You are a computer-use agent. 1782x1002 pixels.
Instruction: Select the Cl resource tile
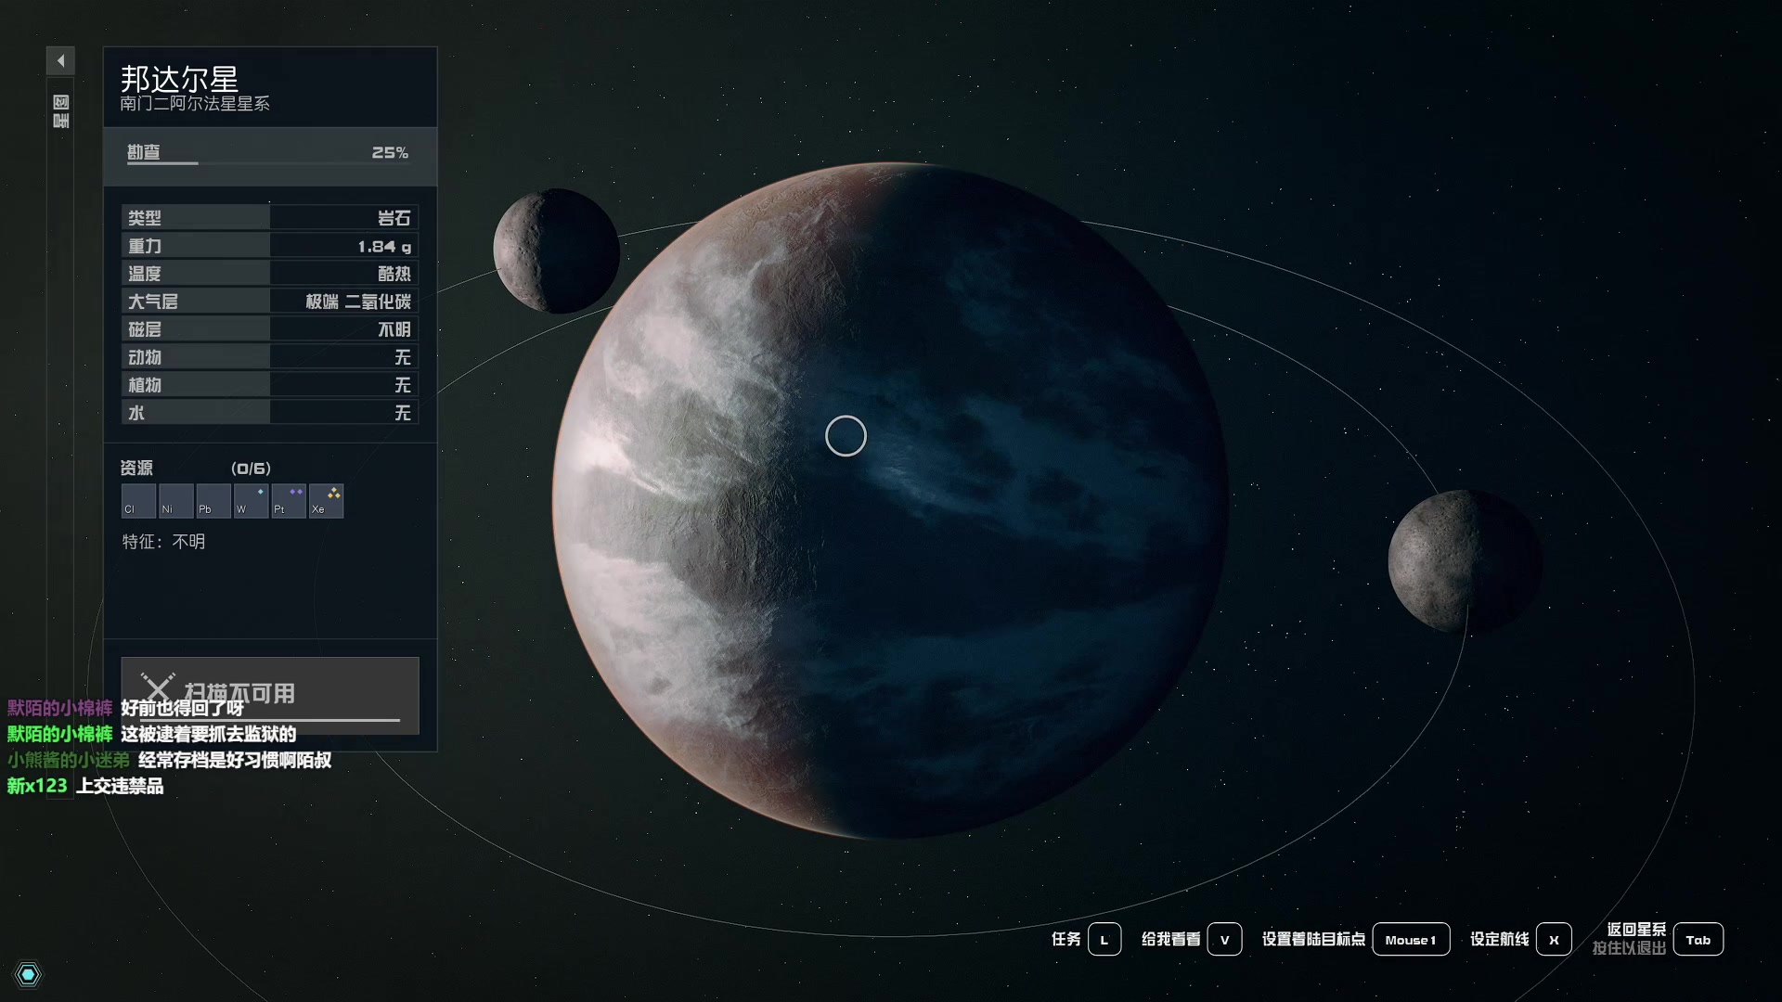tap(138, 501)
